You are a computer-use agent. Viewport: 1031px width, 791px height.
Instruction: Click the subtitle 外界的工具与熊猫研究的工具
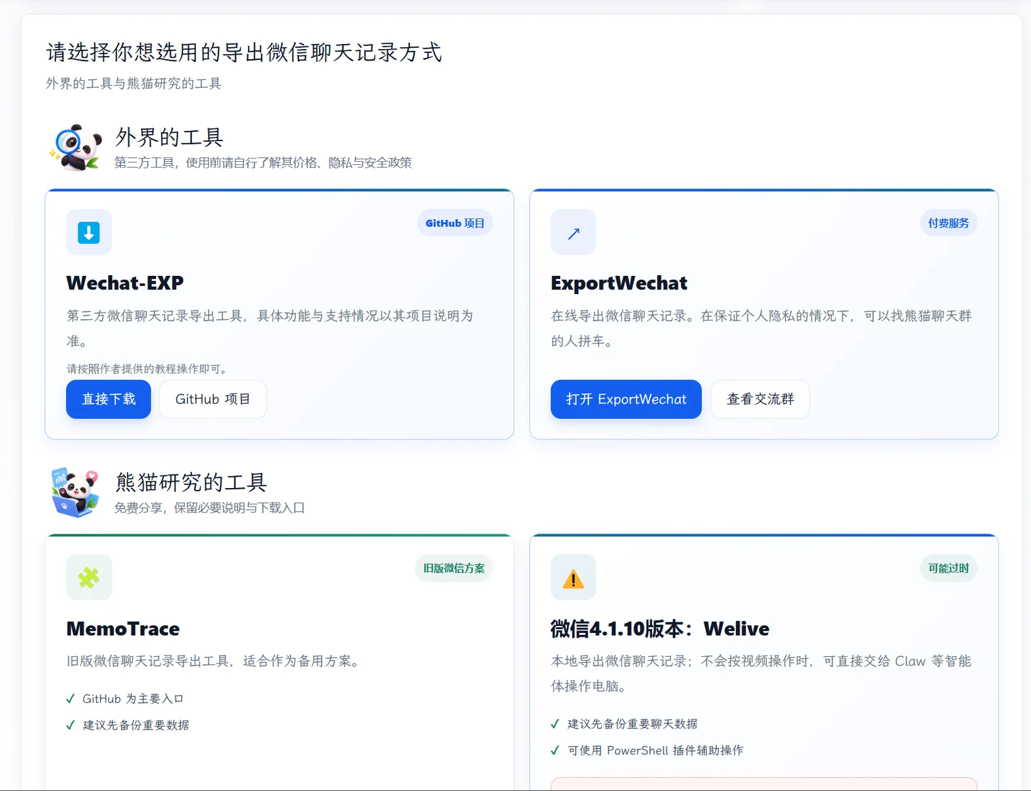(133, 83)
